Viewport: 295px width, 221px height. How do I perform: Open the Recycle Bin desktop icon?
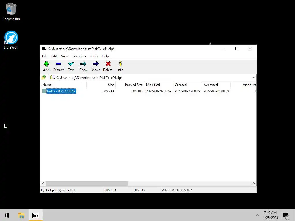coord(11,12)
